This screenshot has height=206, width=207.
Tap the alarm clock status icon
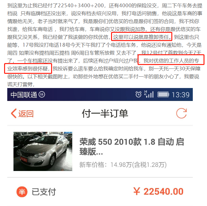[x=138, y=94]
